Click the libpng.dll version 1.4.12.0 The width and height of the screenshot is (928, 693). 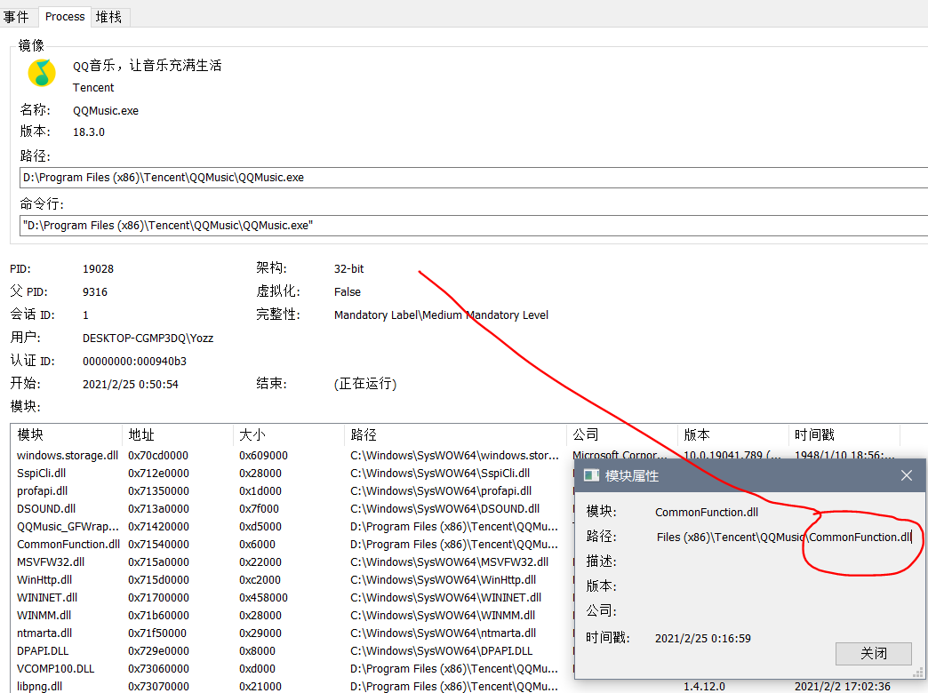704,687
